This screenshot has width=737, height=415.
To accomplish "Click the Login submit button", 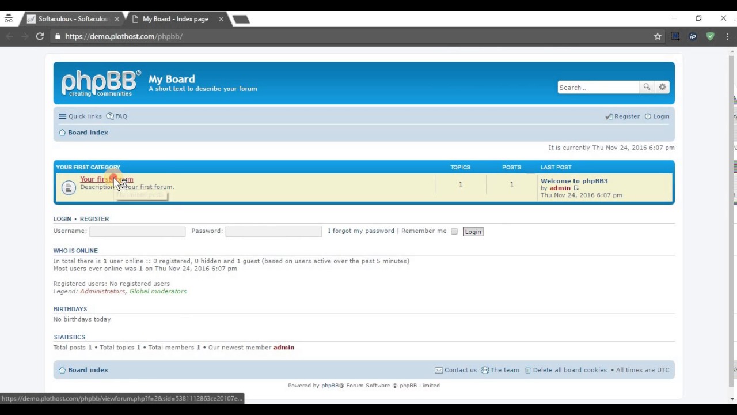I will tap(473, 232).
